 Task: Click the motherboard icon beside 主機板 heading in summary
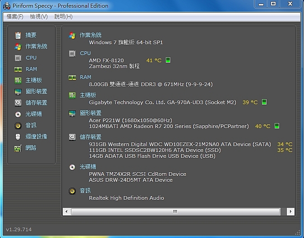72,95
